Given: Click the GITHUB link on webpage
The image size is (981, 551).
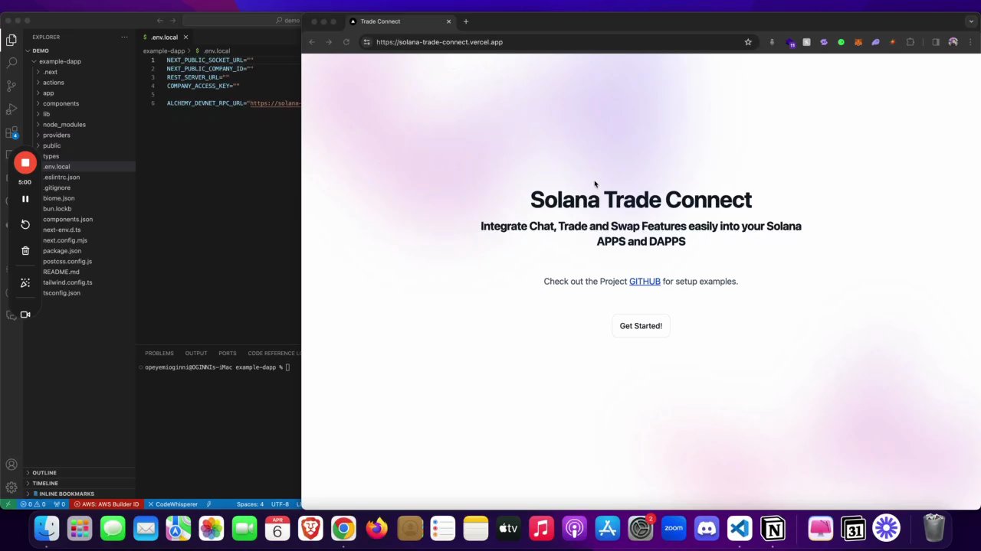Looking at the screenshot, I should [645, 282].
